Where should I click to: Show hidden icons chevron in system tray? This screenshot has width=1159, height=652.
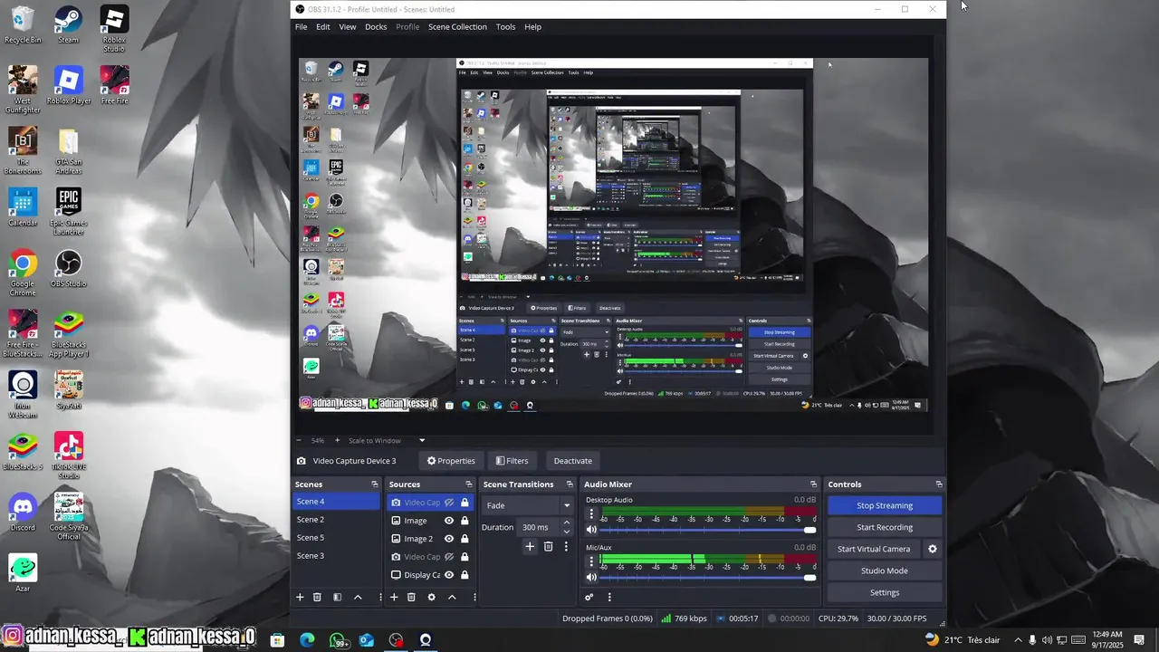coord(1018,640)
